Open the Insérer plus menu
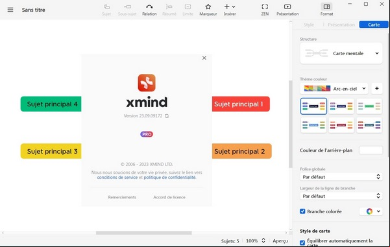This screenshot has height=247, width=390. pyautogui.click(x=230, y=10)
